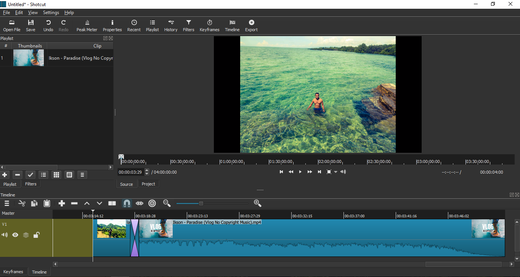
Task: Rewind the player
Action: (x=291, y=172)
